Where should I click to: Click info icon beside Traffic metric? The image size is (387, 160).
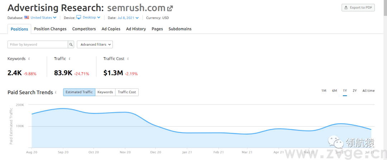tap(70, 59)
